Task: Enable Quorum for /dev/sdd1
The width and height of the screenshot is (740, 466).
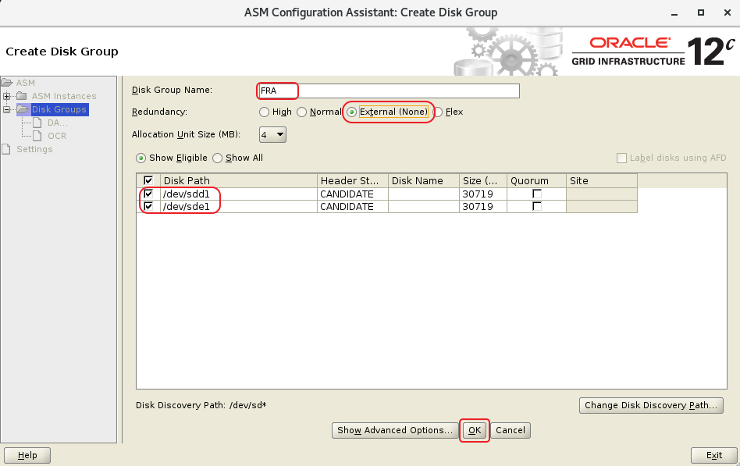Action: [x=536, y=194]
